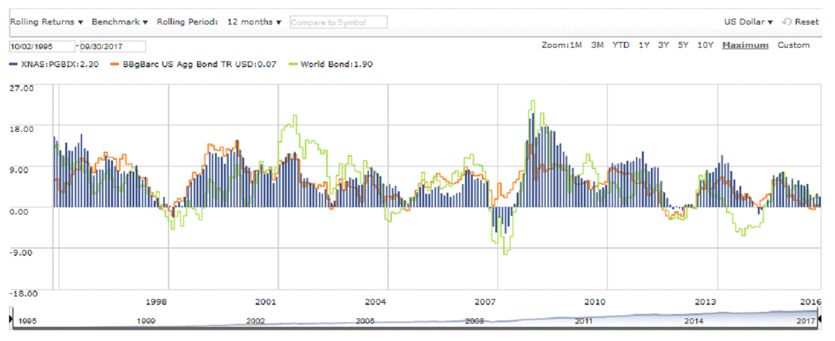Open the Rolling Returns dropdown
835x341 pixels.
coord(47,22)
